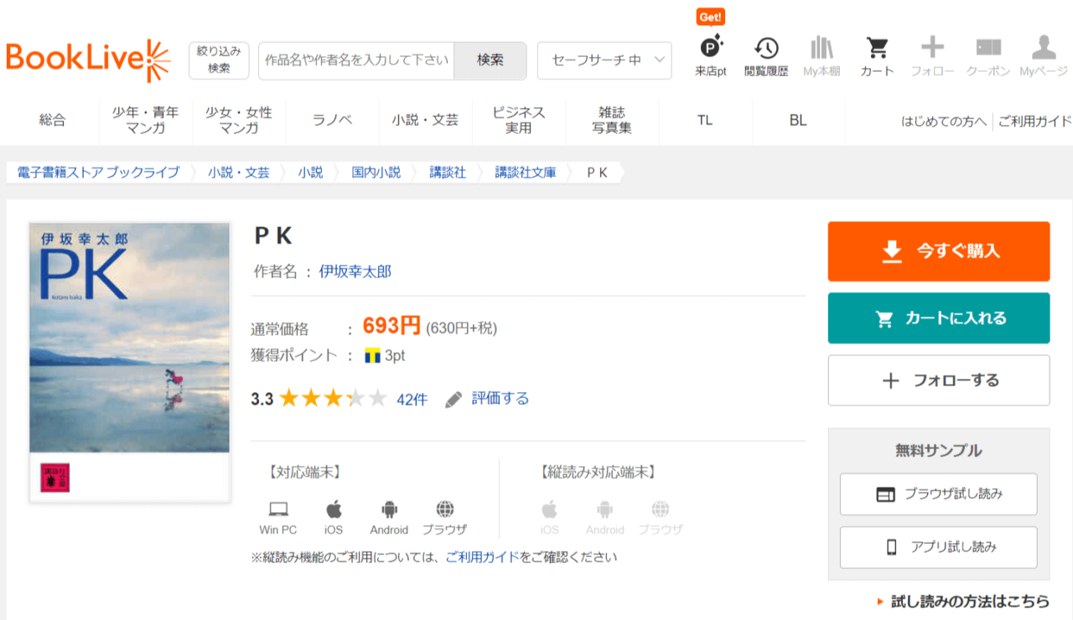Select the BL tab

pos(798,121)
